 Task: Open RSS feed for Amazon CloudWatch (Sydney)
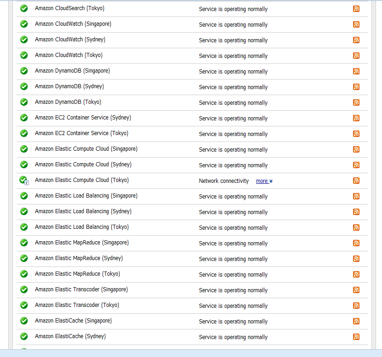(x=356, y=40)
